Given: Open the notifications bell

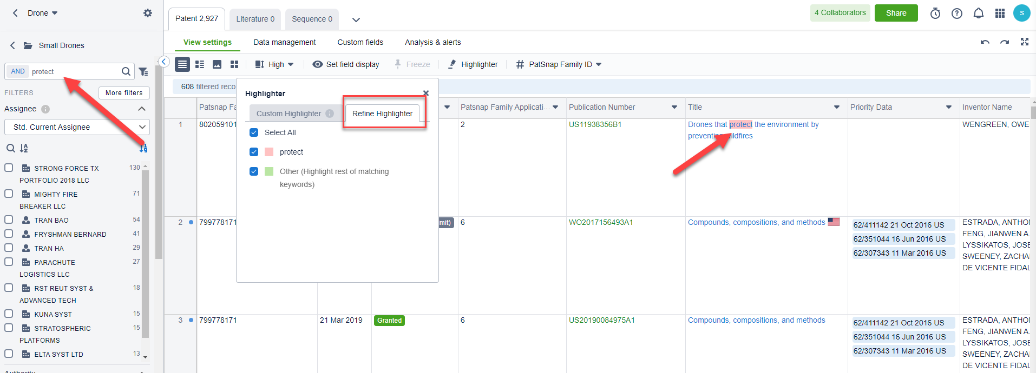Looking at the screenshot, I should 978,13.
